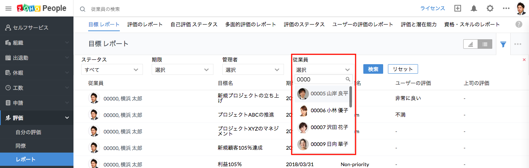The height and width of the screenshot is (168, 529).
Task: Click the search magnifier icon in top bar
Action: pyautogui.click(x=83, y=9)
